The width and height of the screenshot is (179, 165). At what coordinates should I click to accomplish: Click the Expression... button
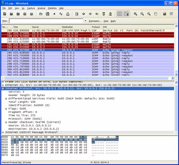click(95, 21)
